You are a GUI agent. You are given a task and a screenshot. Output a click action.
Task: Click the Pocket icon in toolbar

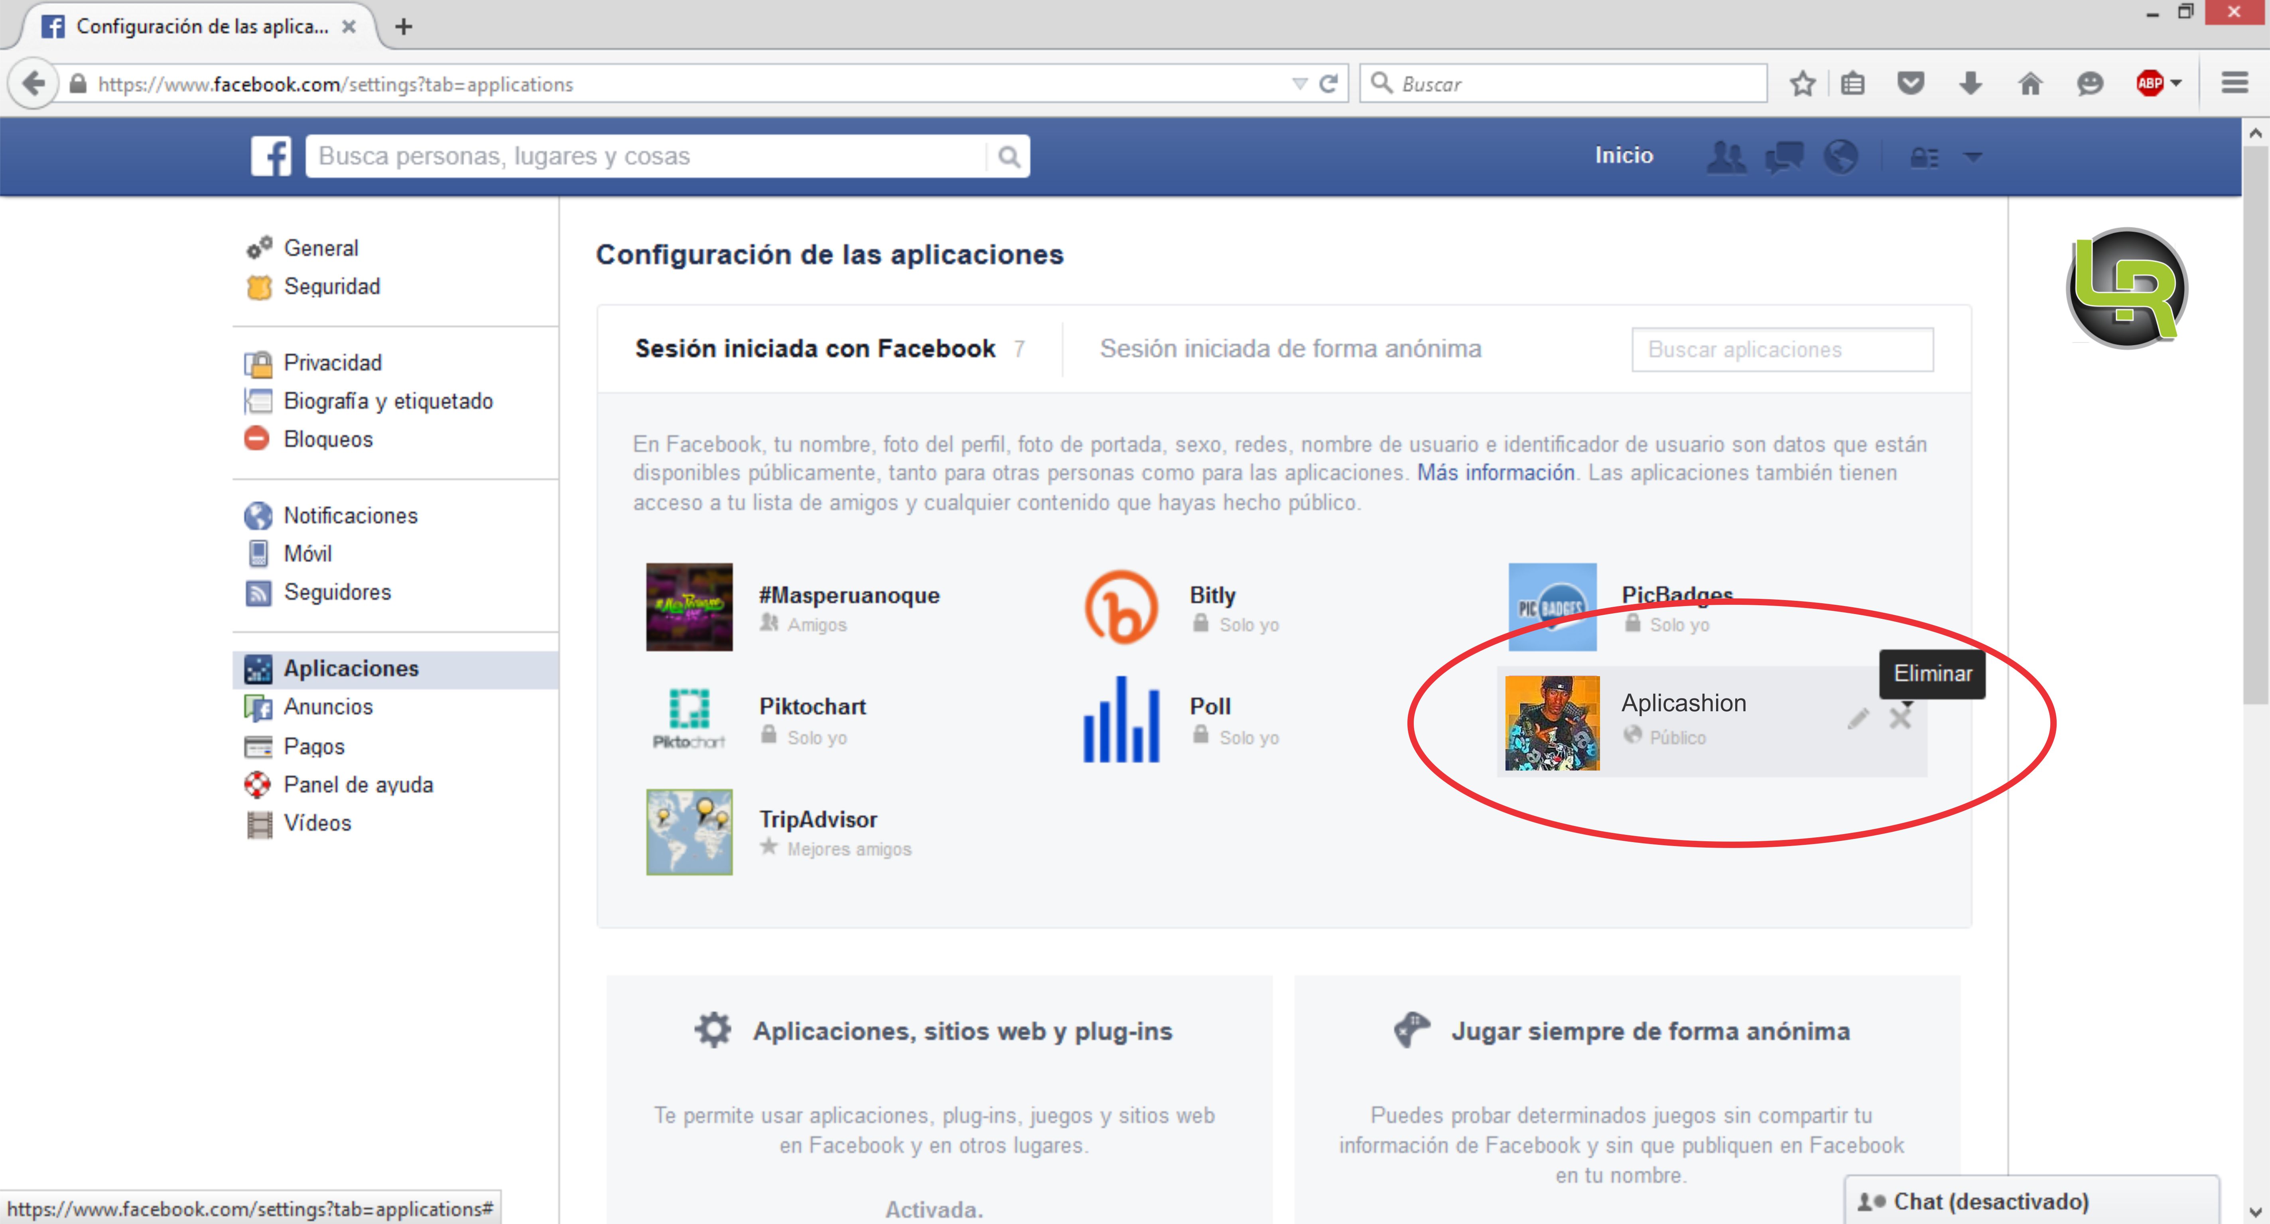click(x=1909, y=84)
